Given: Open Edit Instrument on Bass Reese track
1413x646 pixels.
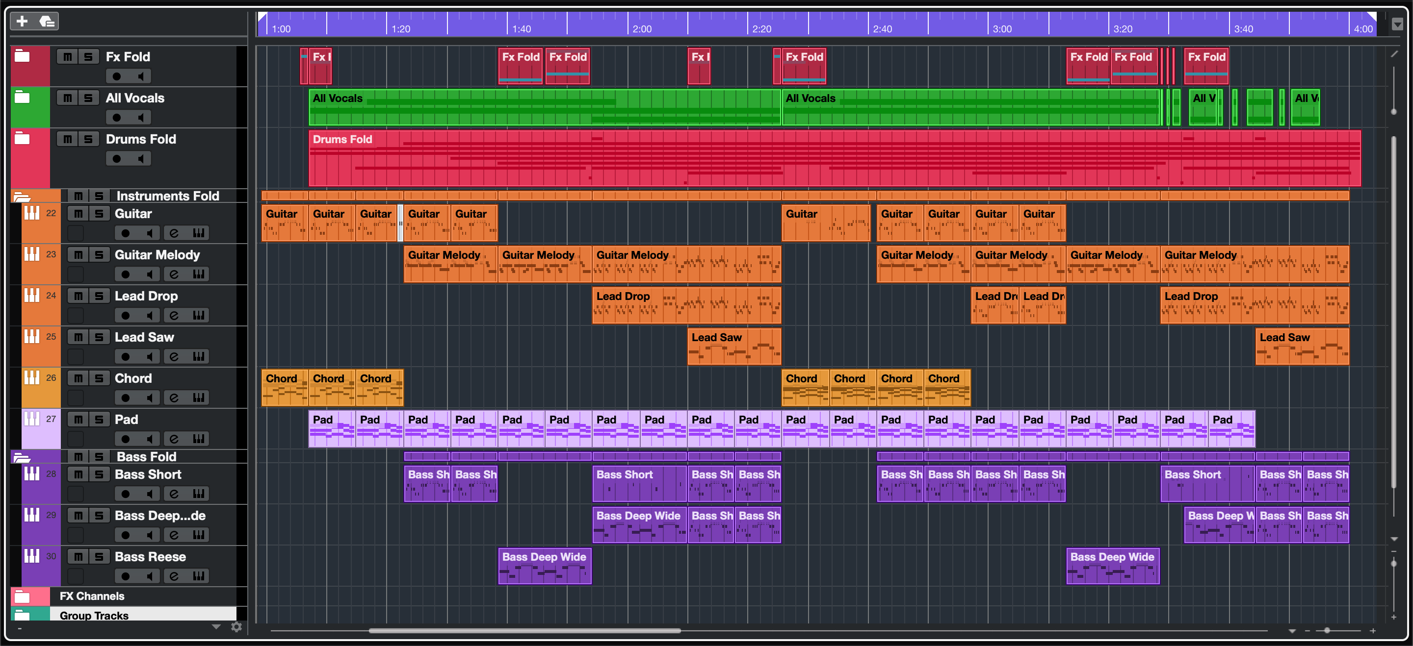Looking at the screenshot, I should click(199, 576).
